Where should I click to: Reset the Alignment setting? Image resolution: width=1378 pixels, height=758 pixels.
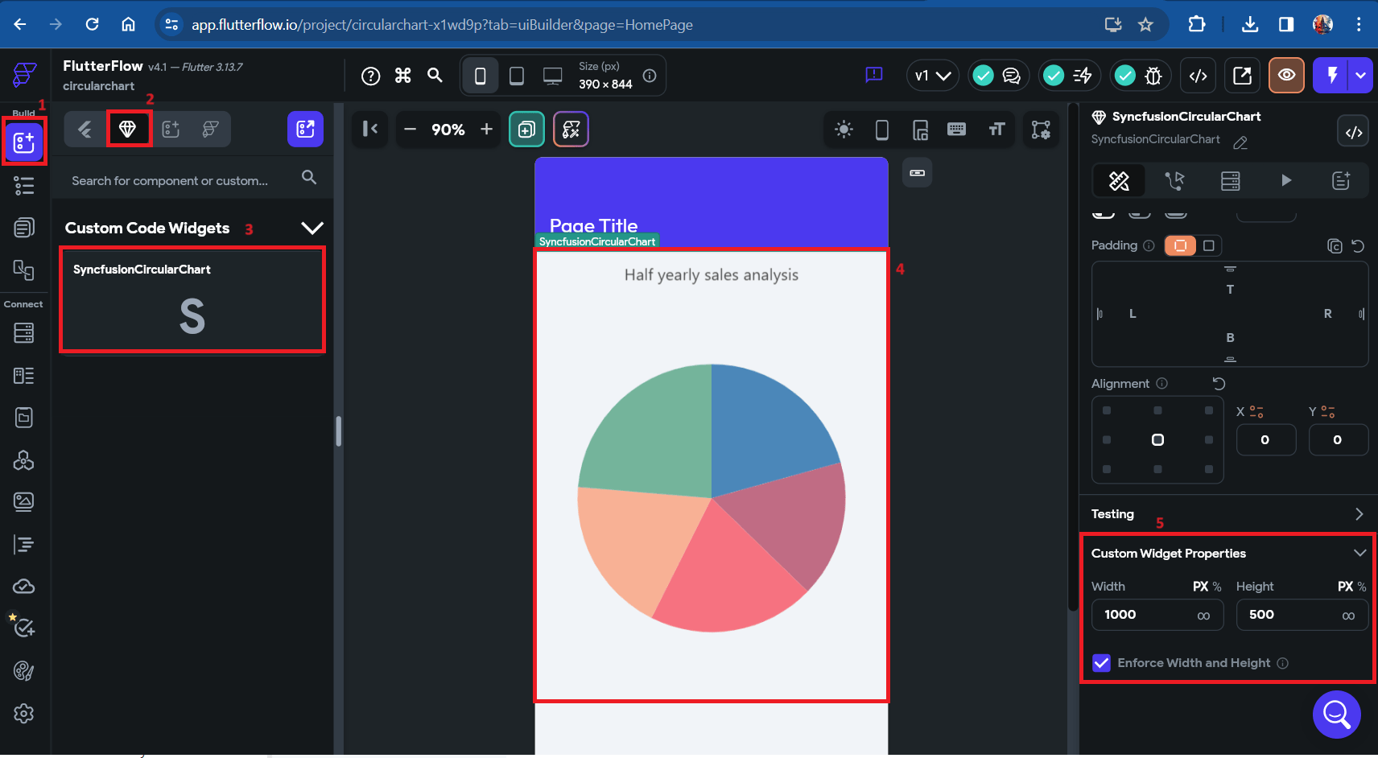(x=1219, y=384)
